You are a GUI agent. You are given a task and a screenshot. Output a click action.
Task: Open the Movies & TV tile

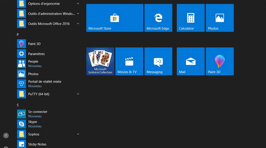129,61
